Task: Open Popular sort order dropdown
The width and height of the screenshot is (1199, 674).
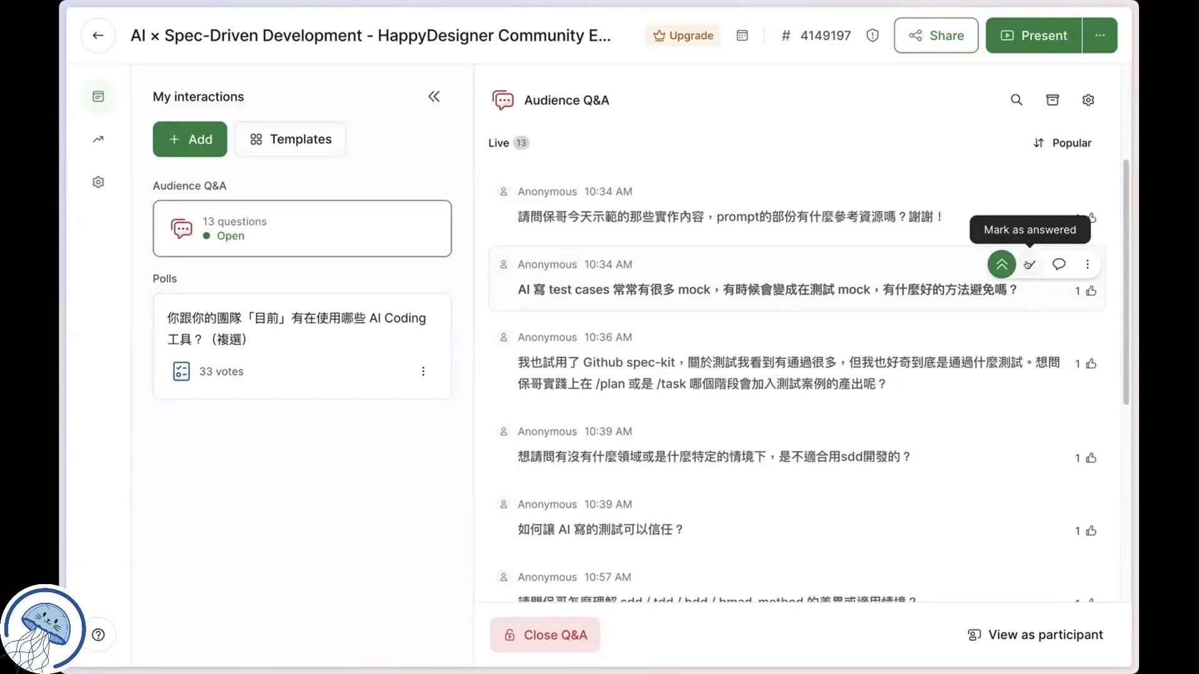Action: [x=1062, y=143]
